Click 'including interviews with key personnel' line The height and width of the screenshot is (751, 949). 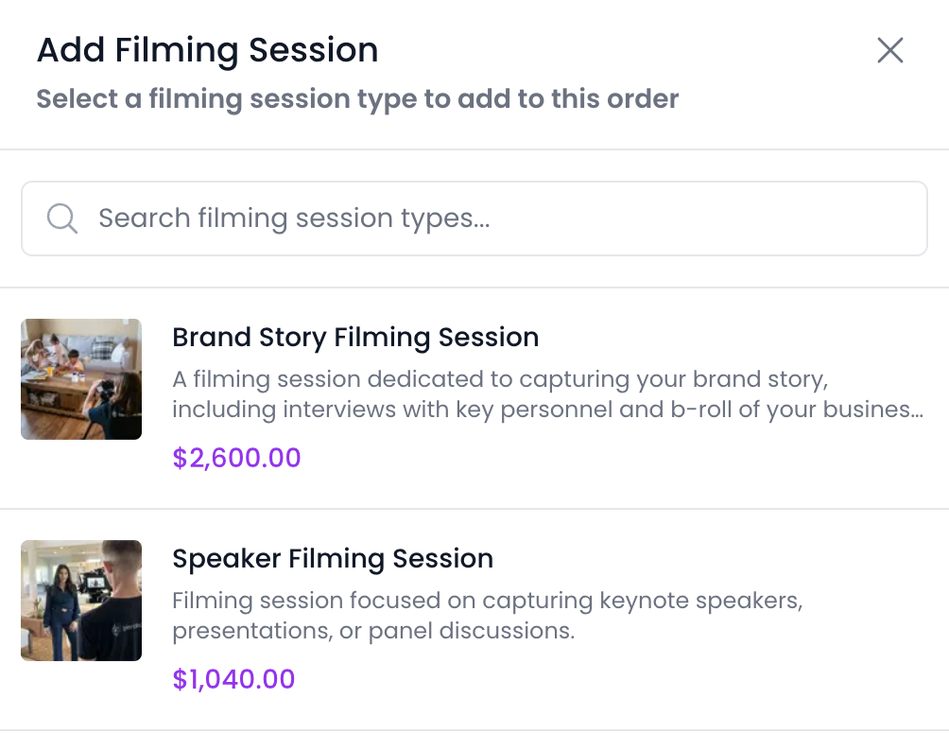coord(378,410)
